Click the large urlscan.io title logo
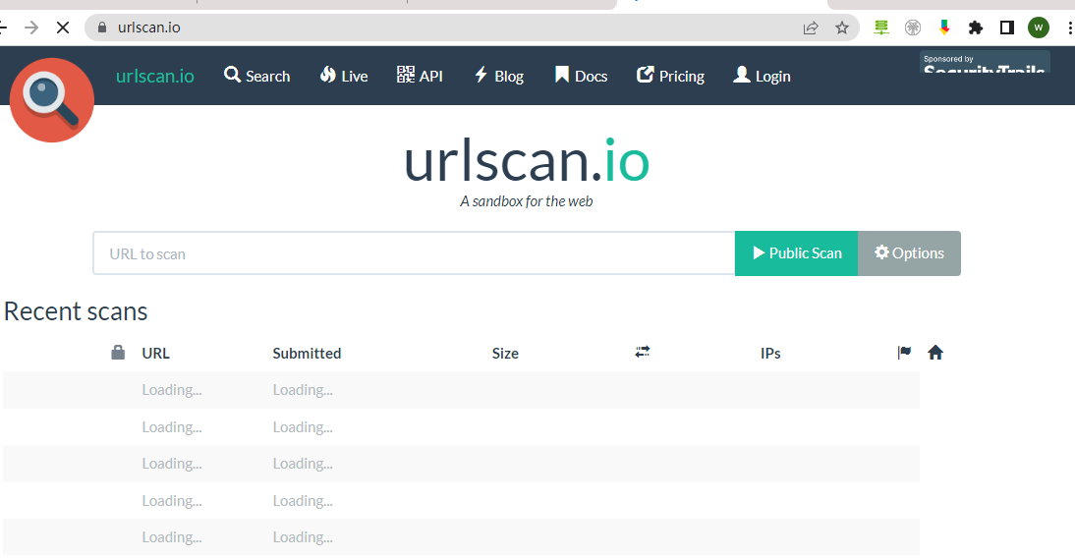The width and height of the screenshot is (1075, 558). (527, 160)
